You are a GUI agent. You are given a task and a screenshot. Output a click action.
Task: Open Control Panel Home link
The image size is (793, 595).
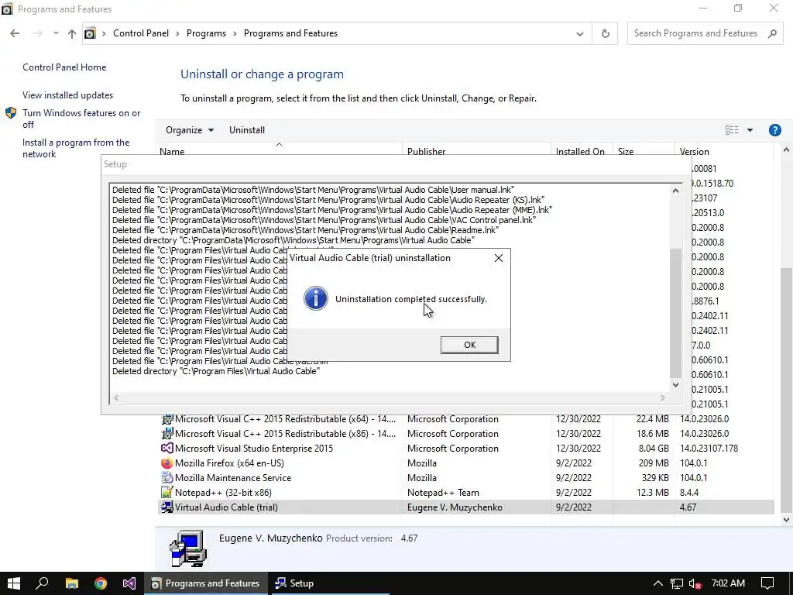[x=64, y=67]
